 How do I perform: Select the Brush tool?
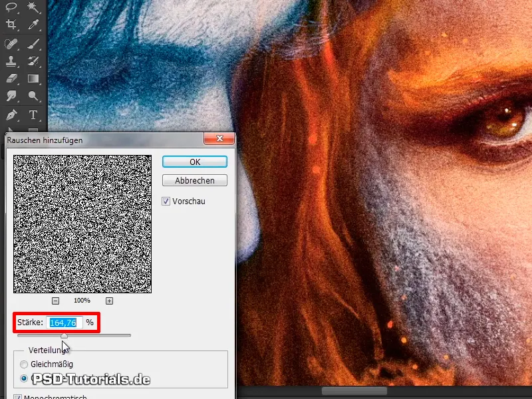(x=33, y=43)
